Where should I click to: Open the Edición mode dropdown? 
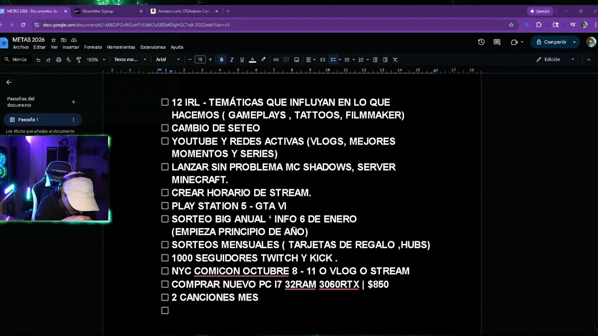[555, 60]
